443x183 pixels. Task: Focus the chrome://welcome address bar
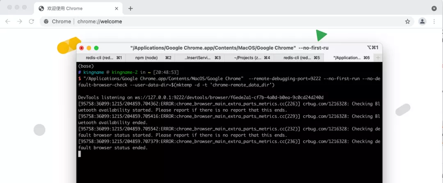click(x=227, y=21)
